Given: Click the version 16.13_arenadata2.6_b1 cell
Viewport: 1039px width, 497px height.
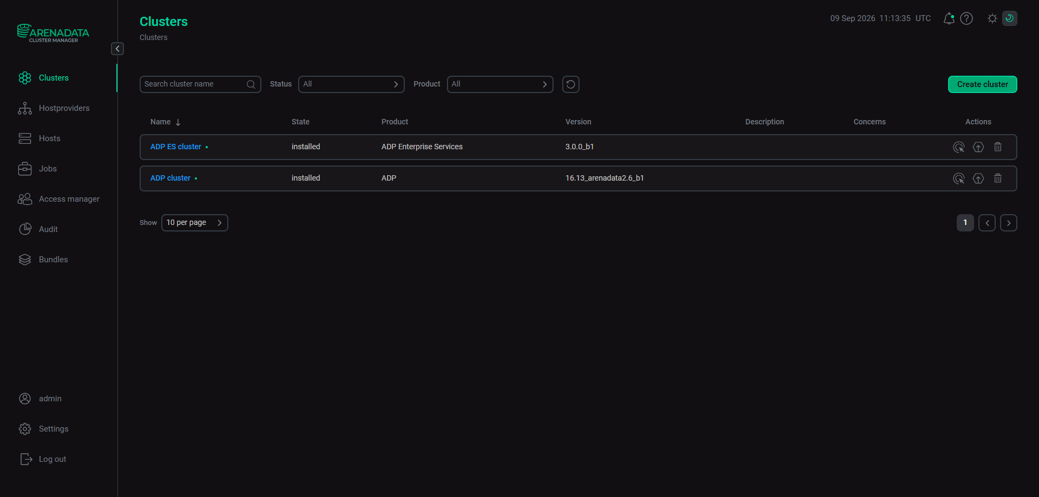Looking at the screenshot, I should (x=604, y=178).
